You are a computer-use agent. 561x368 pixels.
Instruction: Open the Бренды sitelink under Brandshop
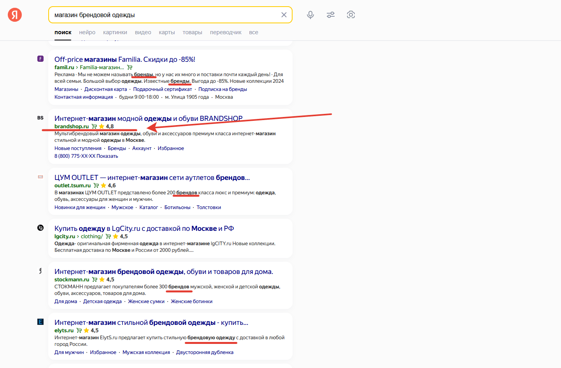[117, 148]
